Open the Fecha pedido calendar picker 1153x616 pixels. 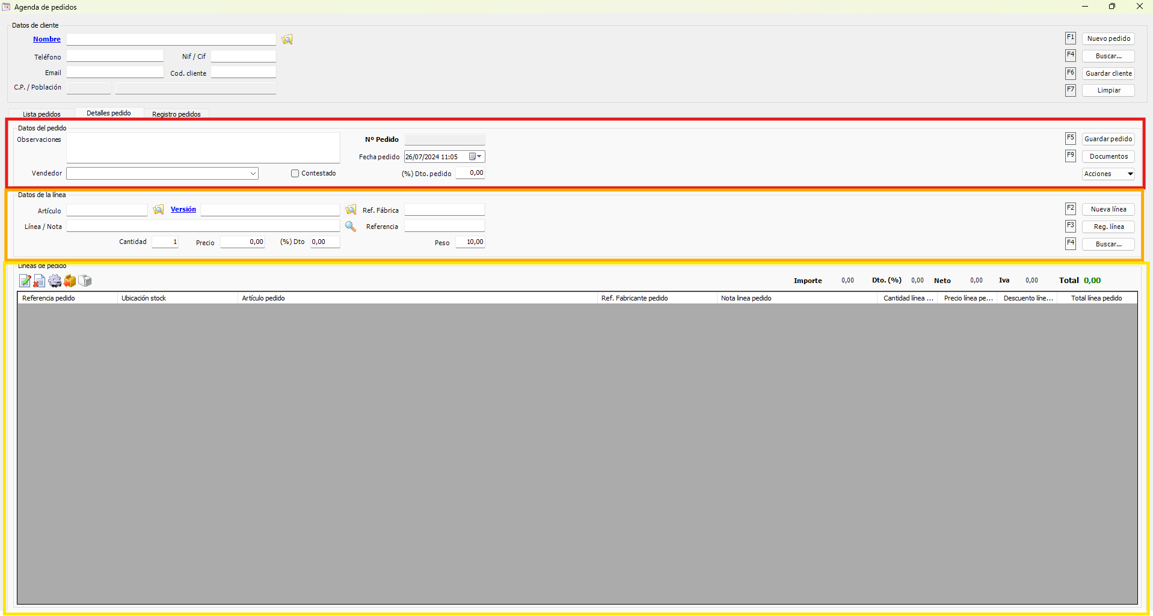[x=475, y=157]
